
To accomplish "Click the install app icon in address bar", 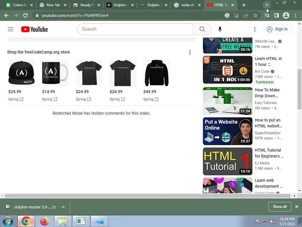I will click(x=236, y=15).
